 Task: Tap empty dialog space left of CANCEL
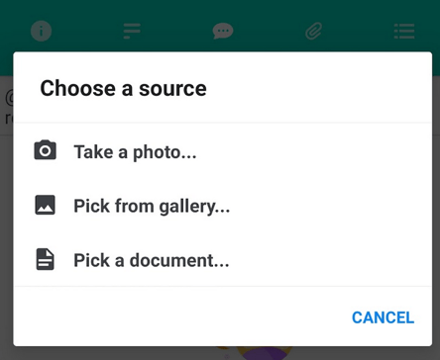pyautogui.click(x=181, y=317)
